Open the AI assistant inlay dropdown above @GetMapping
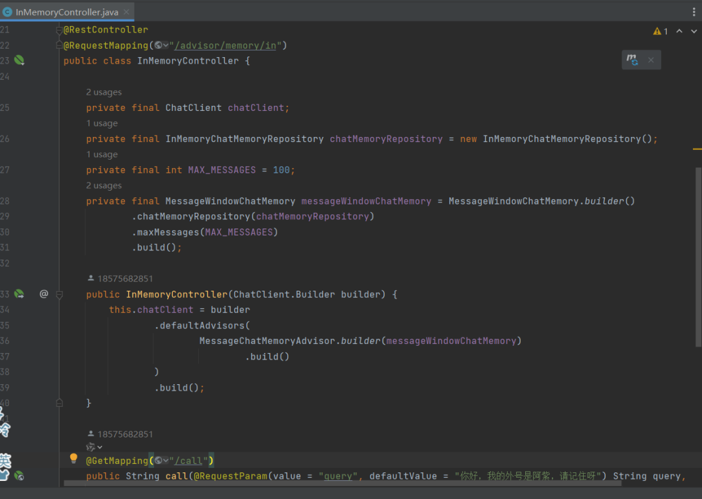Viewport: 702px width, 499px height. [x=94, y=446]
